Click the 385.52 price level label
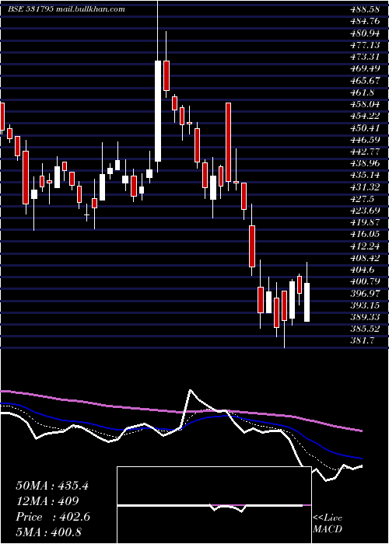This screenshot has width=389, height=544. 365,329
